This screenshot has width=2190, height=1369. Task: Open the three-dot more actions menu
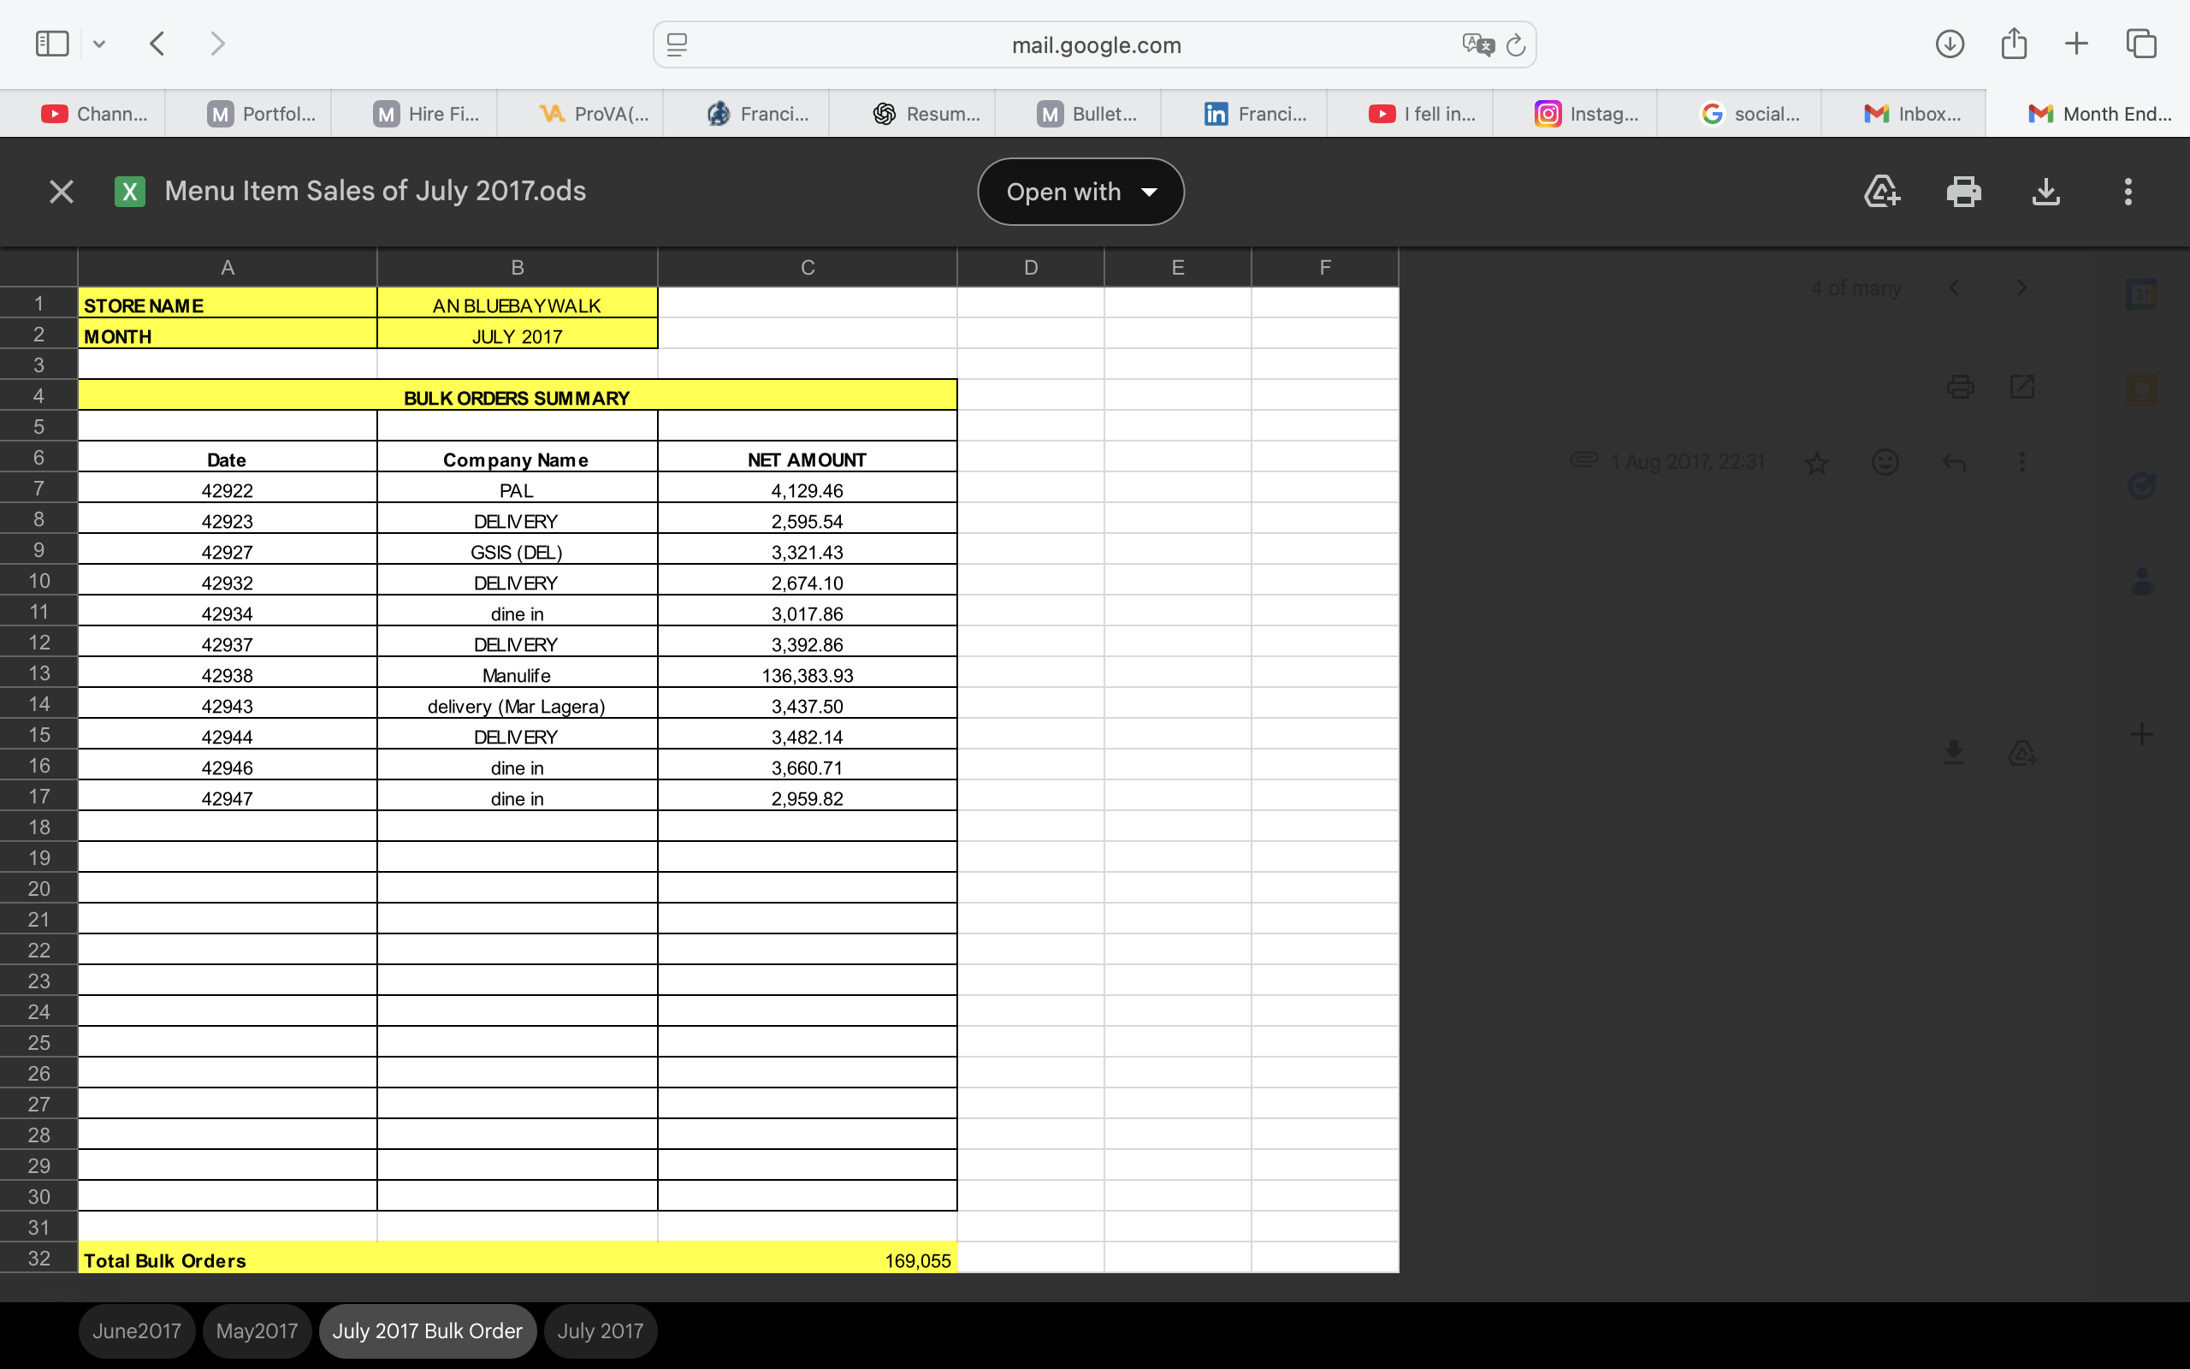2128,192
